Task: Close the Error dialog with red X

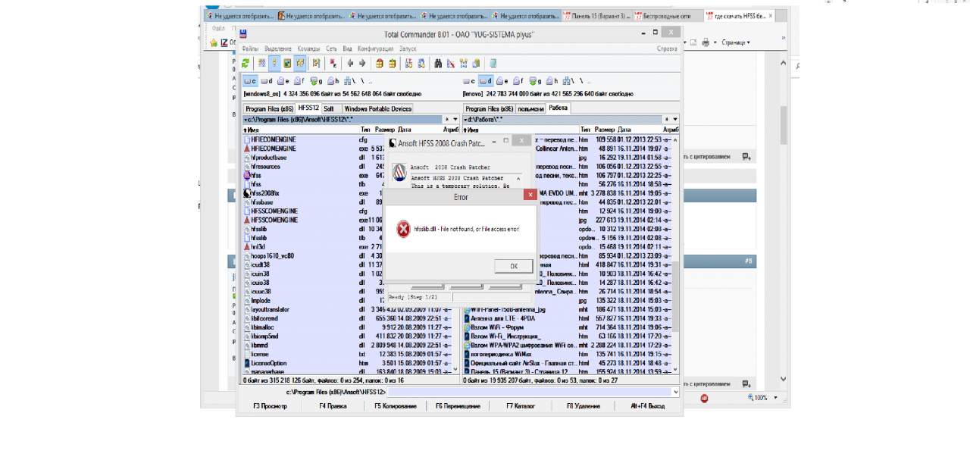Action: coord(530,195)
